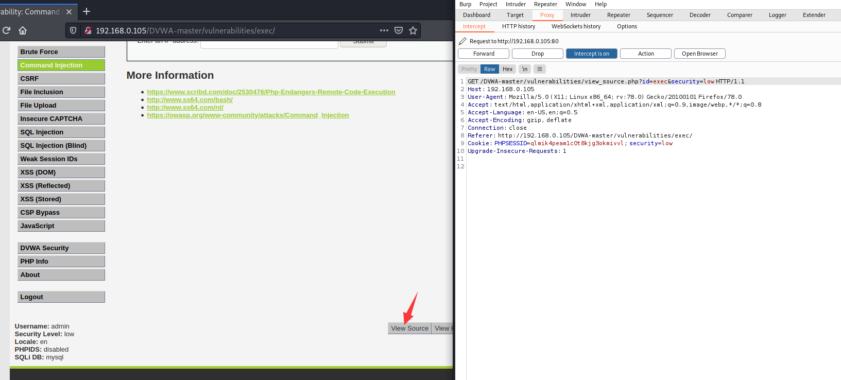Open the Help menu

pyautogui.click(x=600, y=4)
